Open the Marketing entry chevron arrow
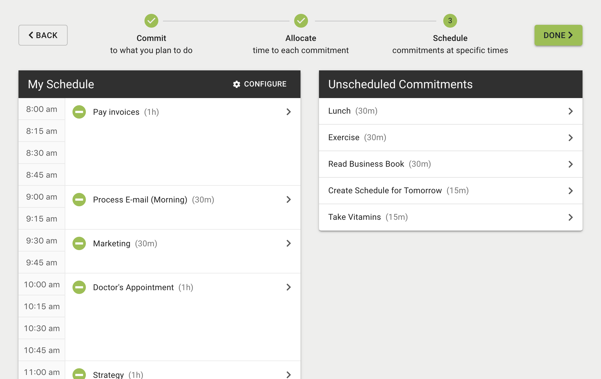Screen dimensions: 601x379 pos(288,243)
